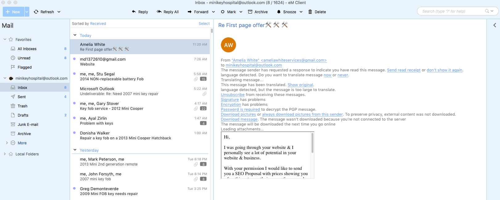500x200 pixels.
Task: Open Donisha Walker repair email
Action: tap(140, 135)
